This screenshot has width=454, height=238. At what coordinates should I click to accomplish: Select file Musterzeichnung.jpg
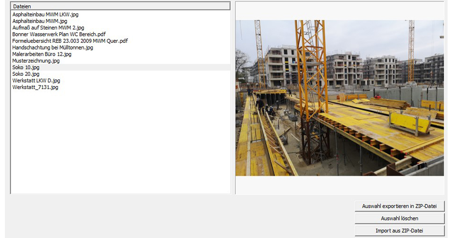pyautogui.click(x=36, y=61)
